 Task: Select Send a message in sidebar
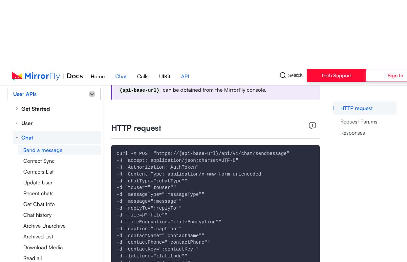59,150
